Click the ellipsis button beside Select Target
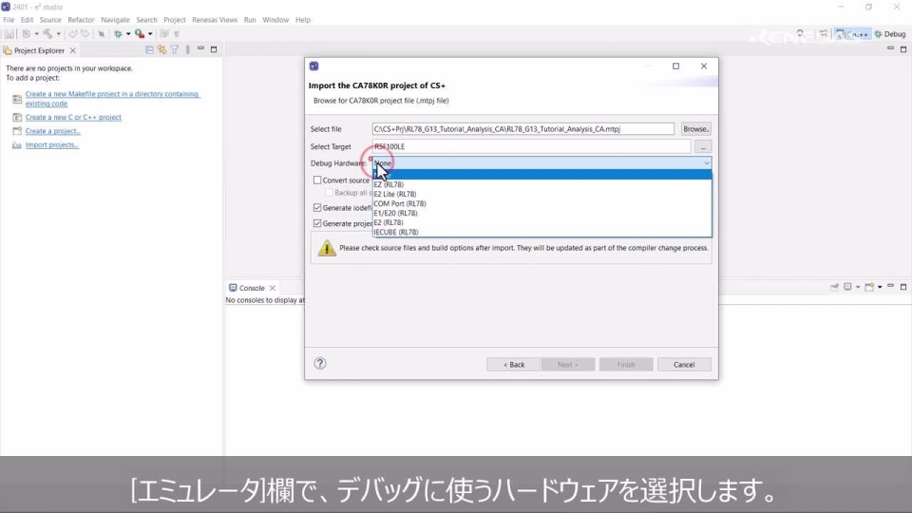The height and width of the screenshot is (513, 912). (703, 146)
